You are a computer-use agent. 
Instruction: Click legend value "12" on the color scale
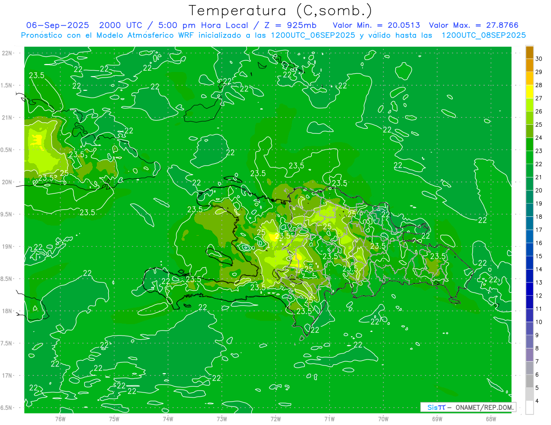[x=539, y=296]
